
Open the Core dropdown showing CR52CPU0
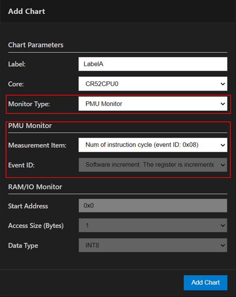tap(152, 84)
